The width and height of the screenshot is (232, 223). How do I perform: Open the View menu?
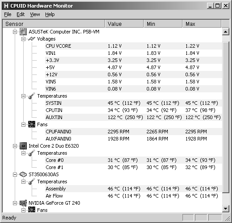click(35, 14)
